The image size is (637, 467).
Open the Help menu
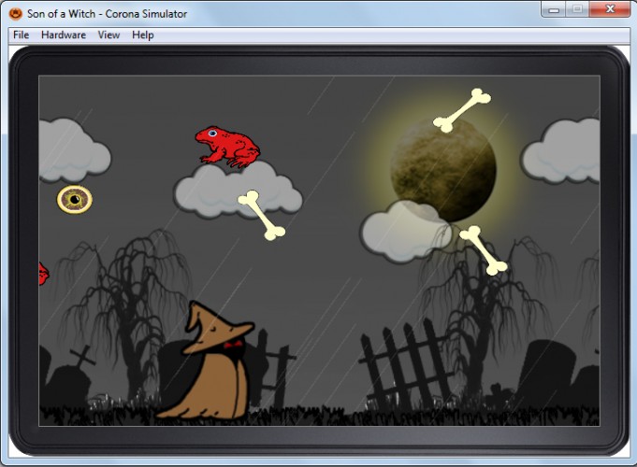click(x=142, y=35)
